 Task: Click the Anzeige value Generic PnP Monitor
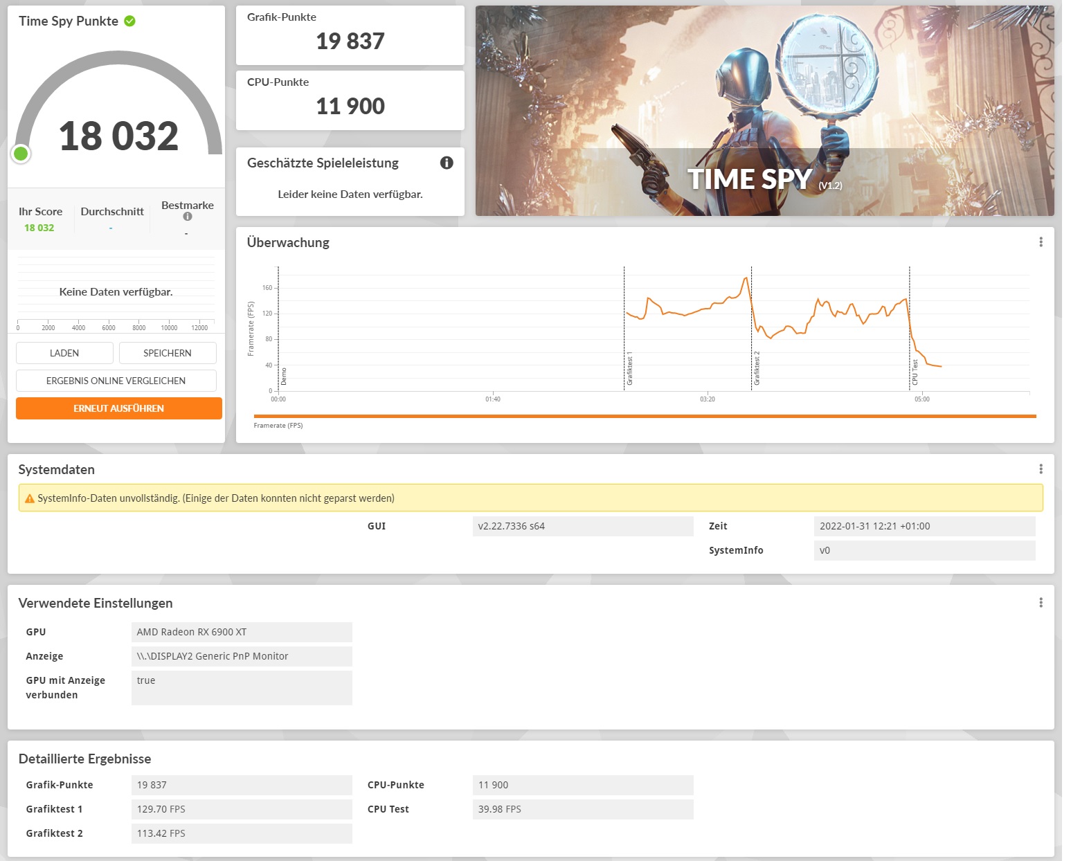(x=242, y=656)
